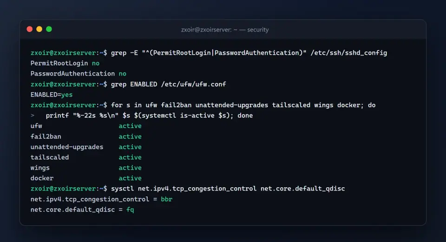446x242 pixels.
Task: Click the 'tailscaled' service name
Action: coord(50,158)
